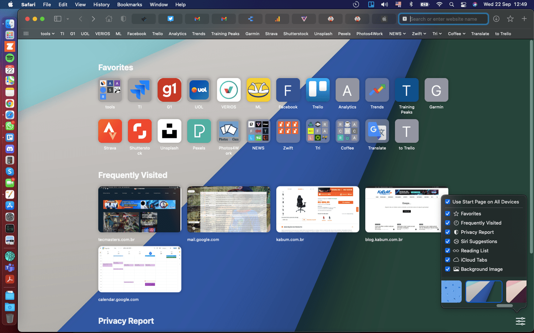Open the kabum.com.br thumbnail
The width and height of the screenshot is (534, 333).
tap(318, 209)
